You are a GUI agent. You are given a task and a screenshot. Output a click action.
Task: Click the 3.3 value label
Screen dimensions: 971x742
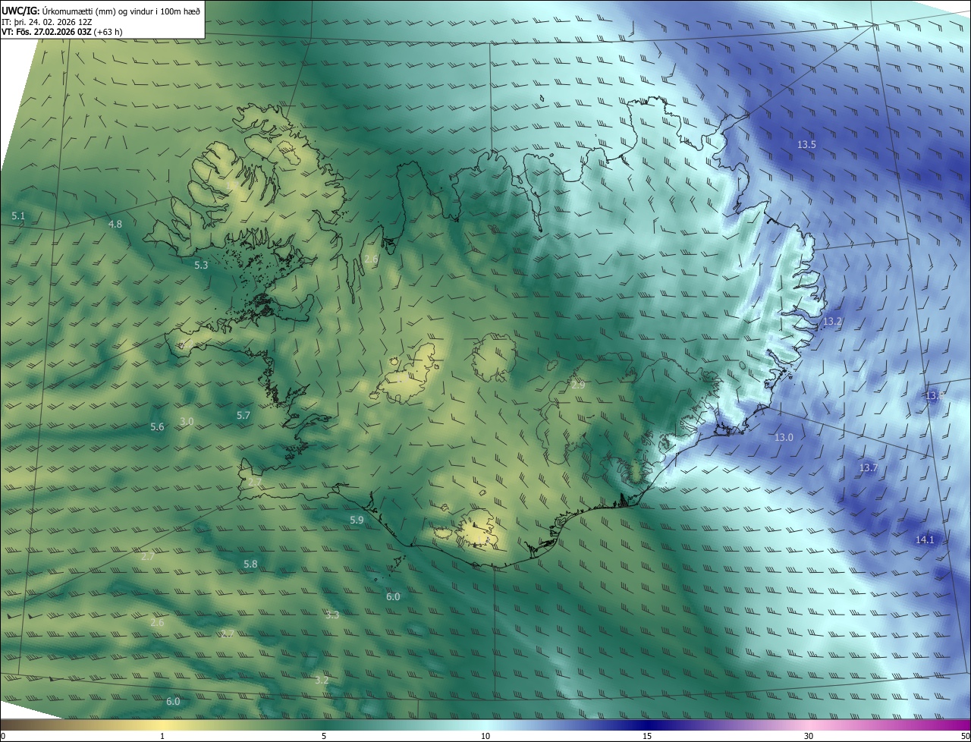point(332,615)
